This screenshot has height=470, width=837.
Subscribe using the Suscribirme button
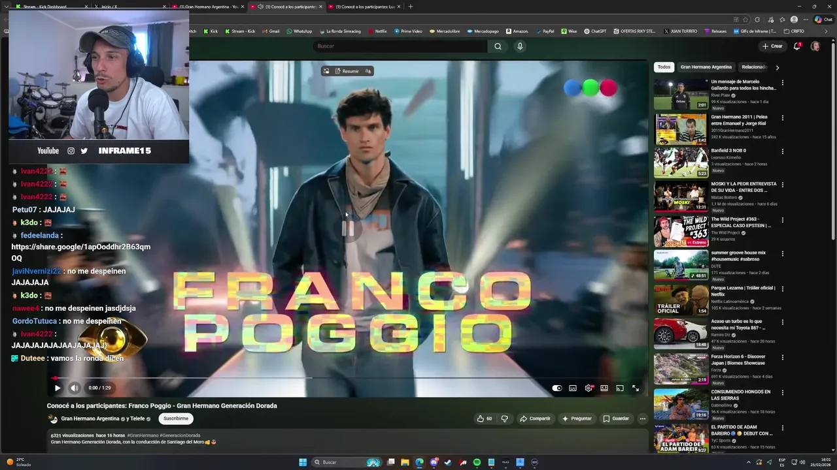[x=176, y=418]
